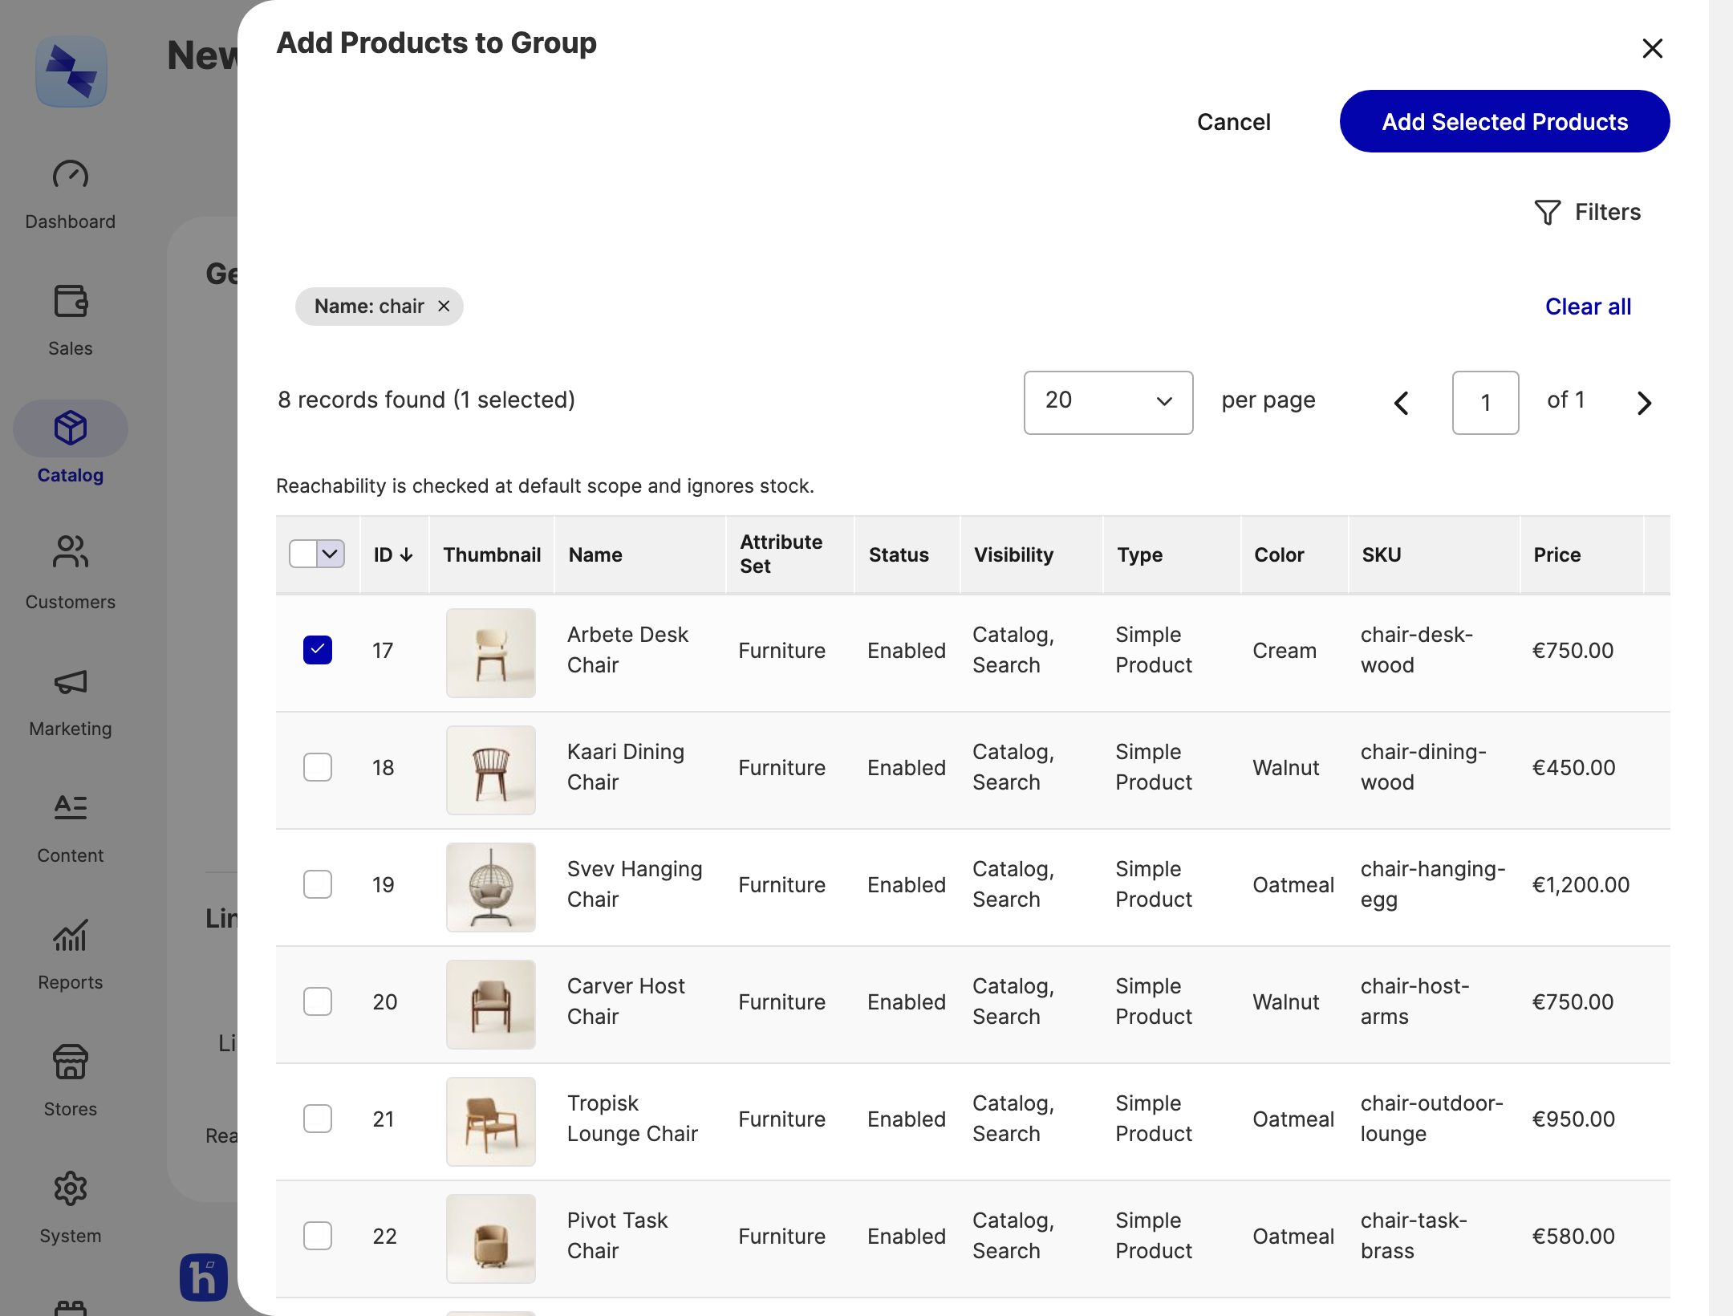Open the Filters funnel panel
1733x1316 pixels.
tap(1587, 212)
